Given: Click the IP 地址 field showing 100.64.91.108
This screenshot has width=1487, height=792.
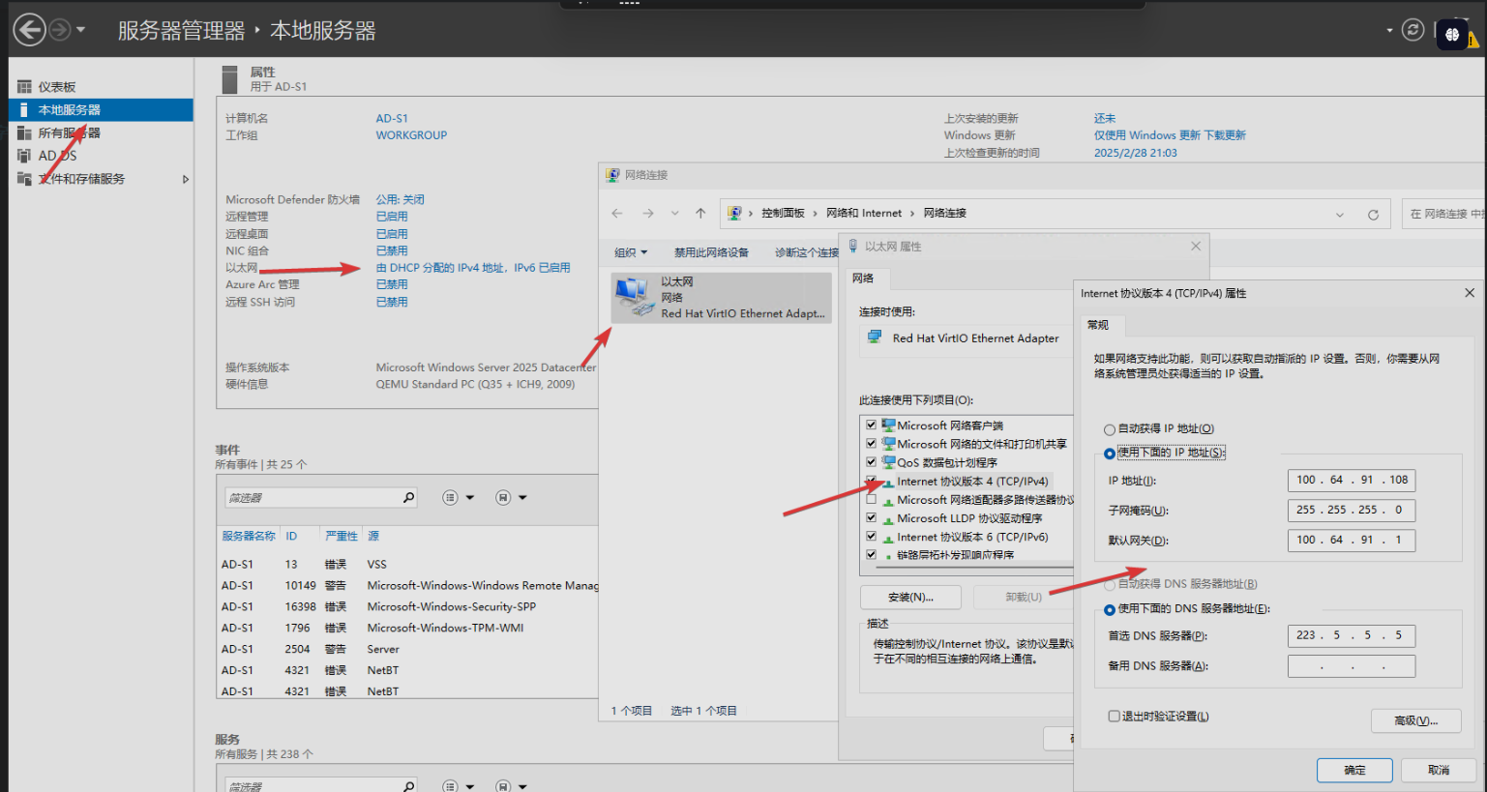Looking at the screenshot, I should (x=1352, y=481).
